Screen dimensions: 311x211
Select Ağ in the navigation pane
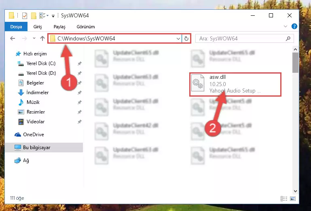[x=21, y=160]
